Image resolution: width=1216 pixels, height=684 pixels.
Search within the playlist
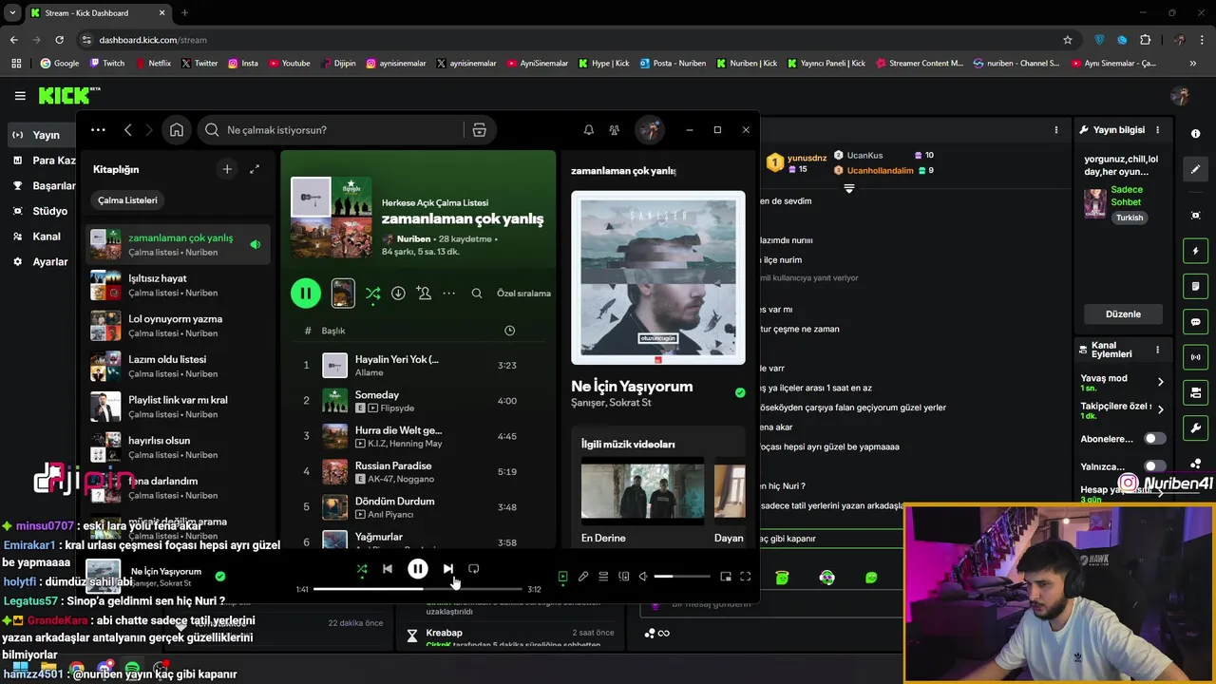pyautogui.click(x=477, y=294)
